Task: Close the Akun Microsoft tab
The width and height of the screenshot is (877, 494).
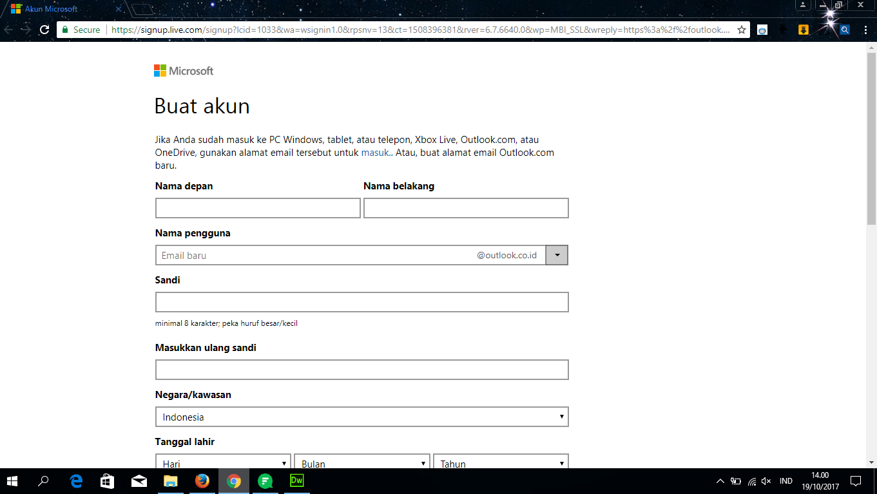Action: pos(119,9)
